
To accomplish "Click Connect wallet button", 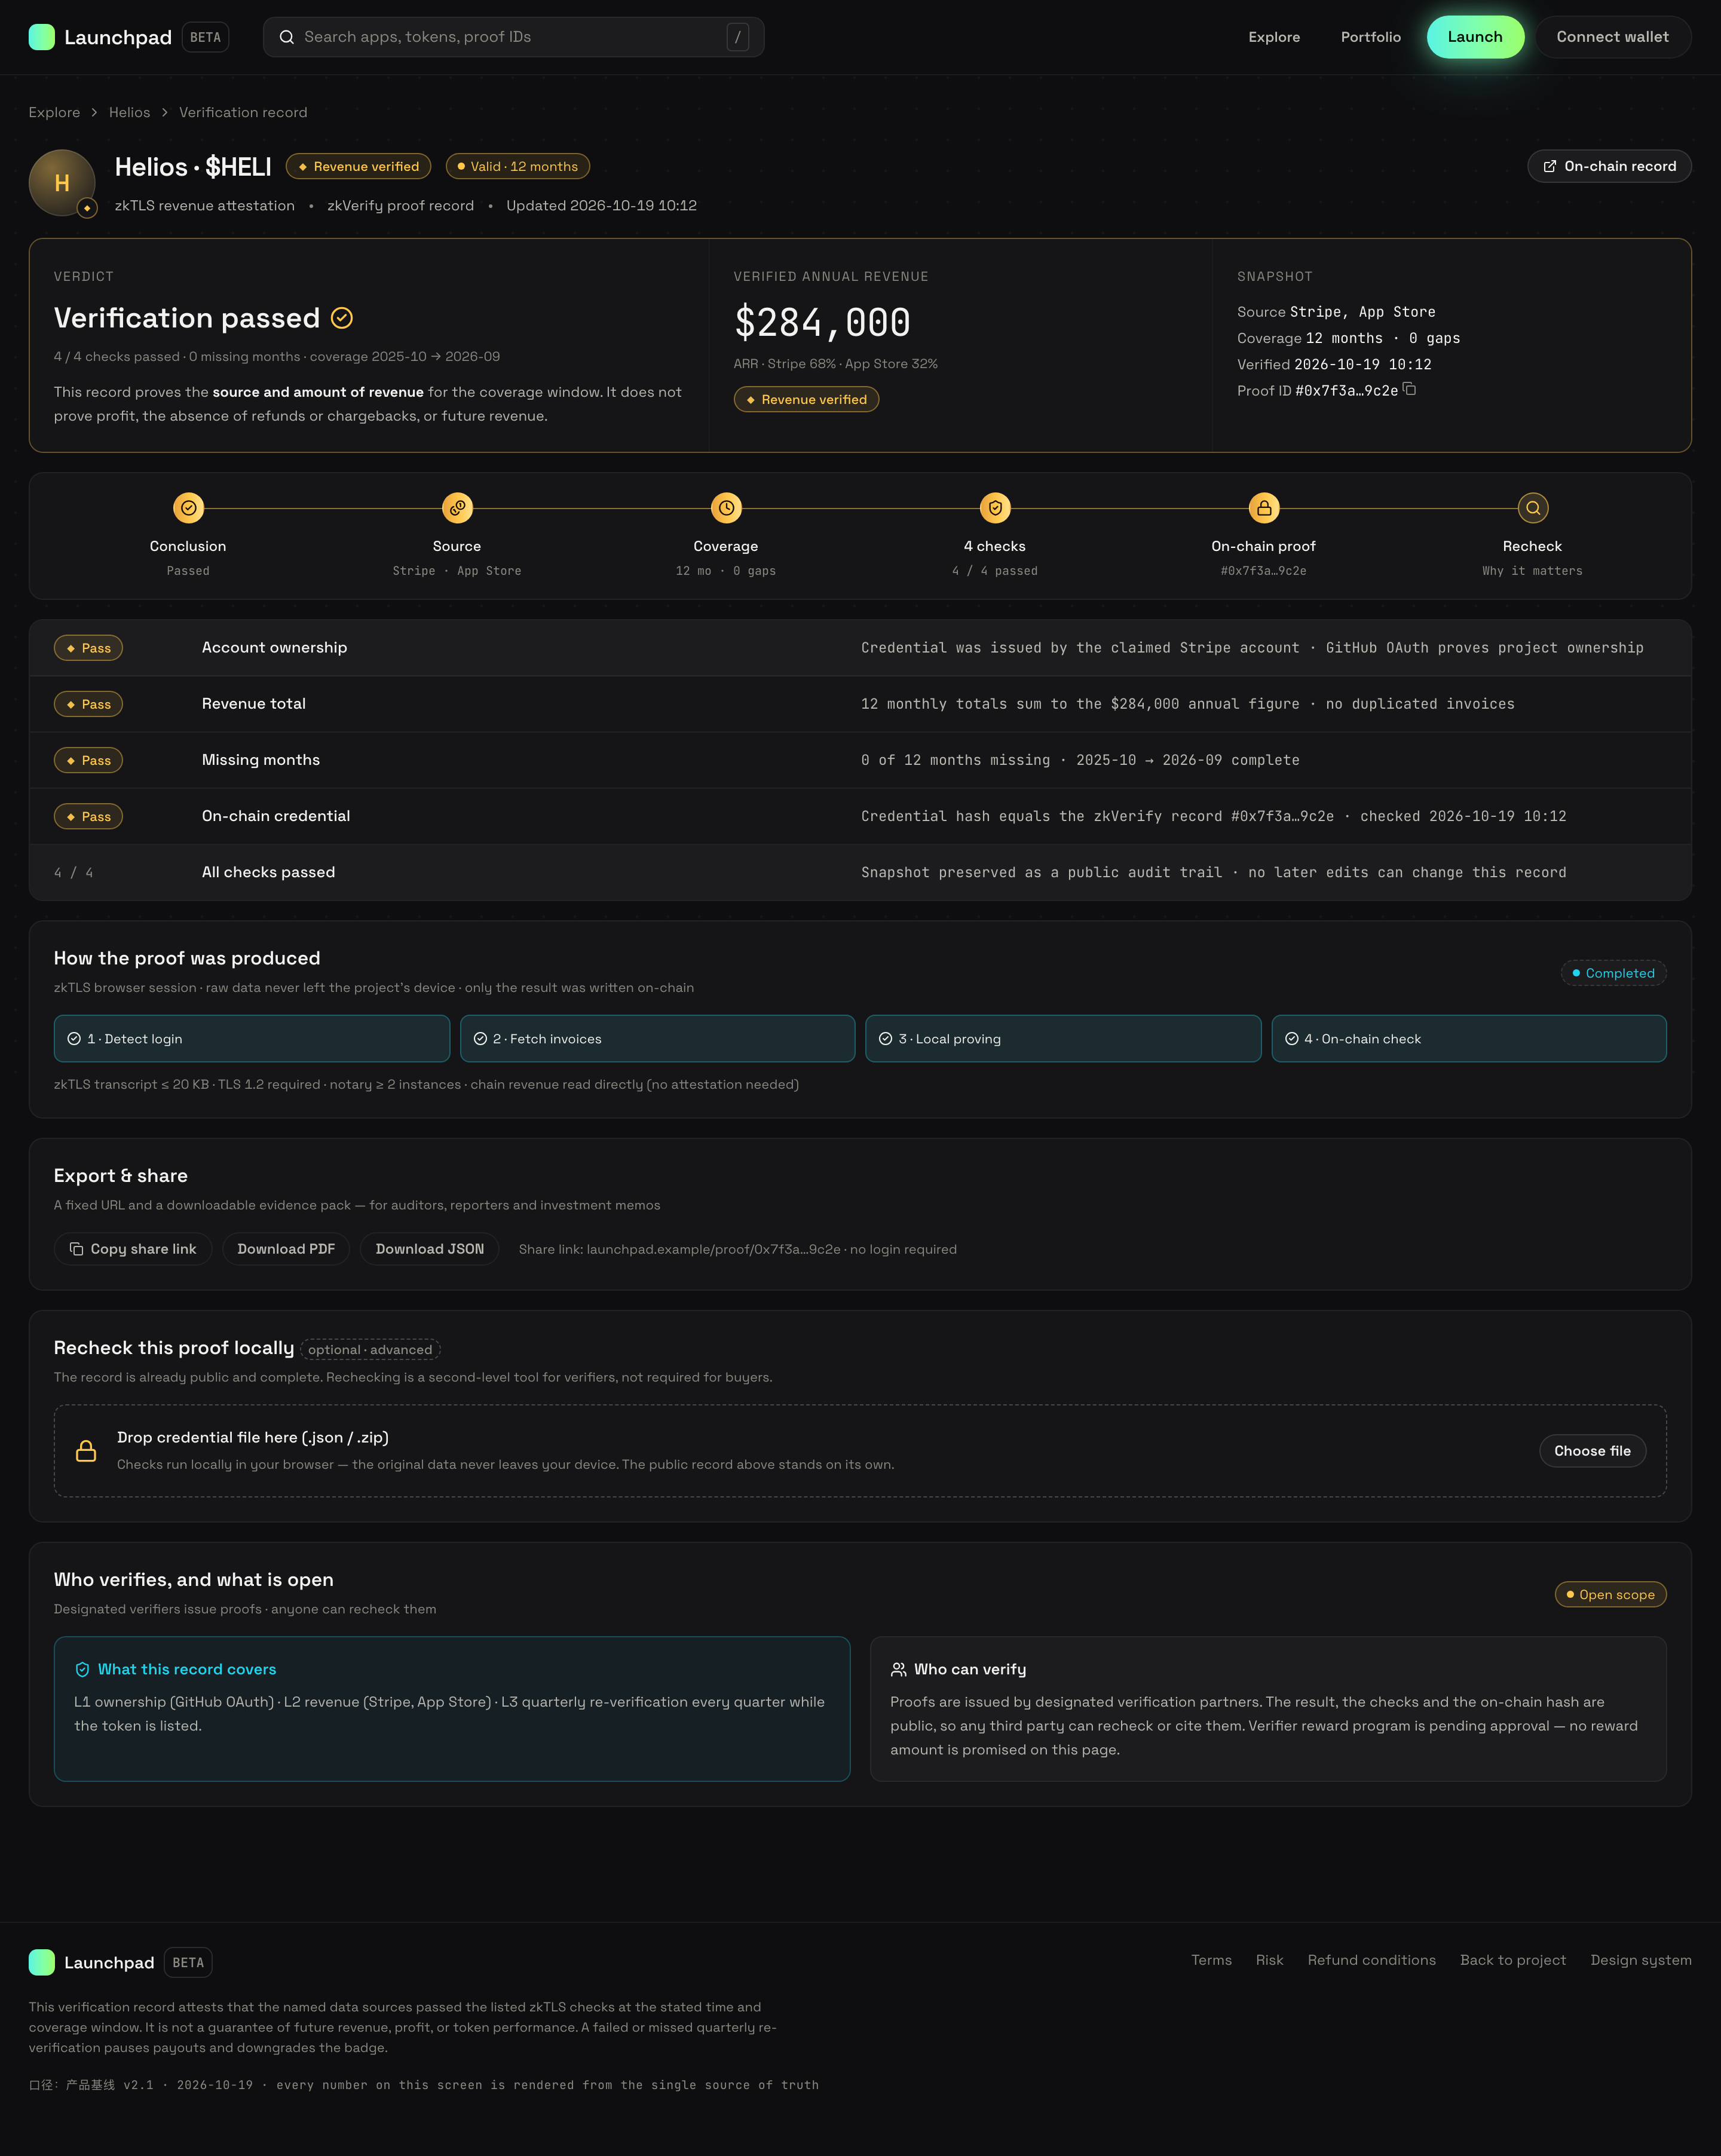I will click(x=1612, y=37).
